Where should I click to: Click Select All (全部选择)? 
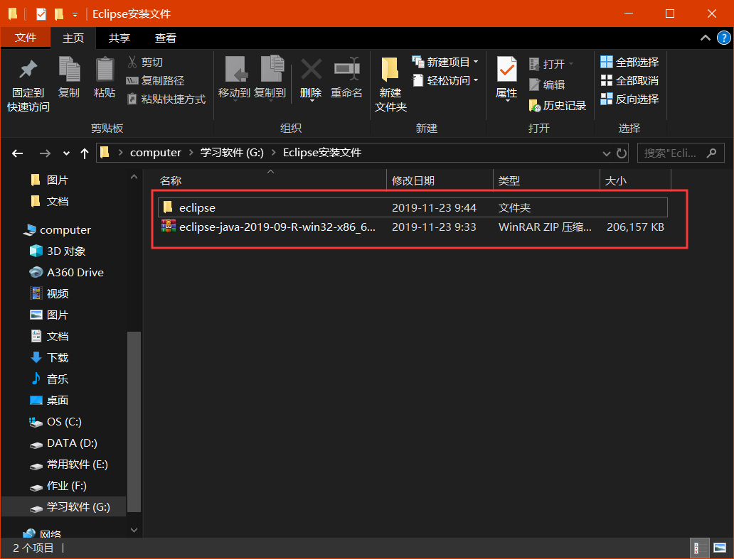(629, 63)
